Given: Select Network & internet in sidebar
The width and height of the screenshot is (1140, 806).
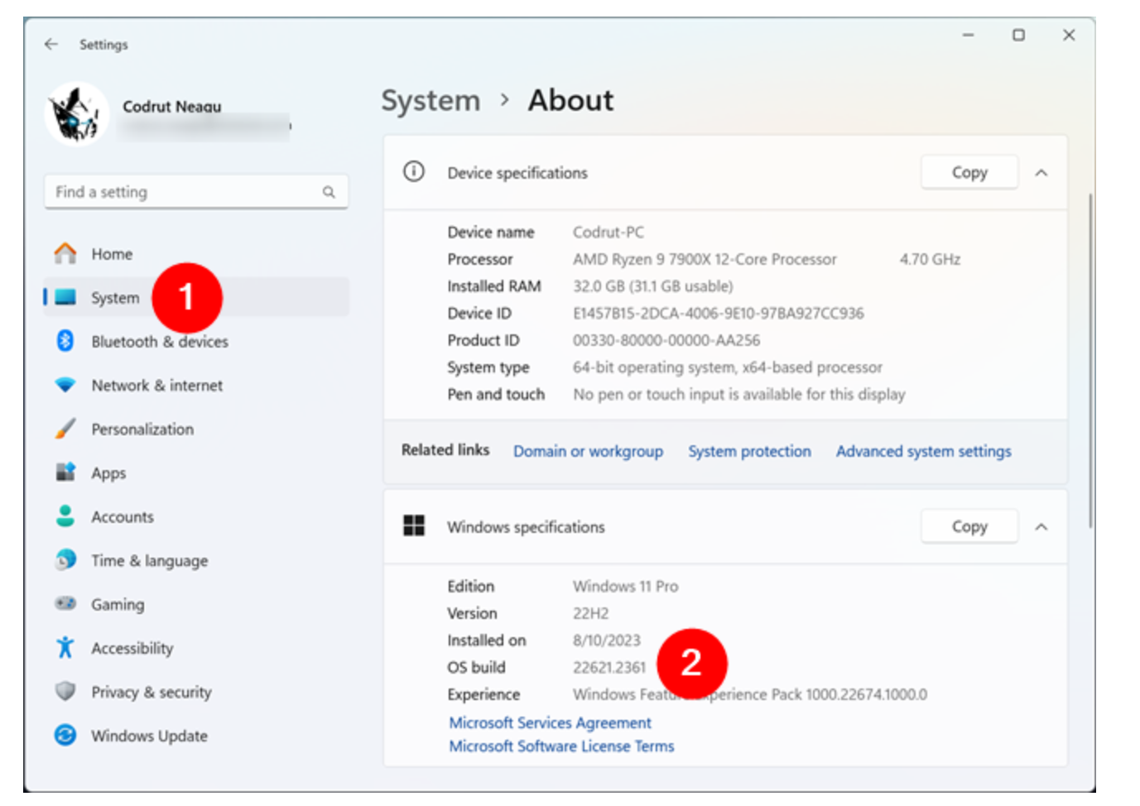Looking at the screenshot, I should [x=196, y=385].
